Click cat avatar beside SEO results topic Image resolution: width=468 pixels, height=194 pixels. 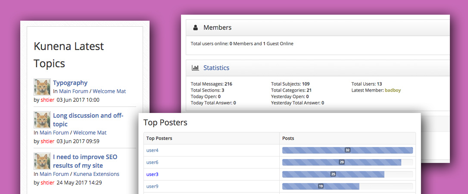(42, 162)
